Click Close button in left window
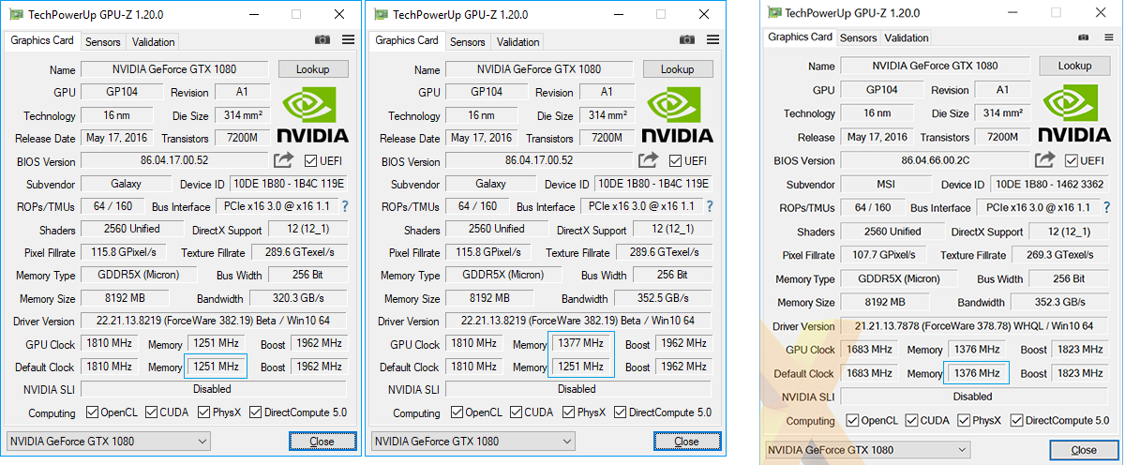 click(322, 441)
